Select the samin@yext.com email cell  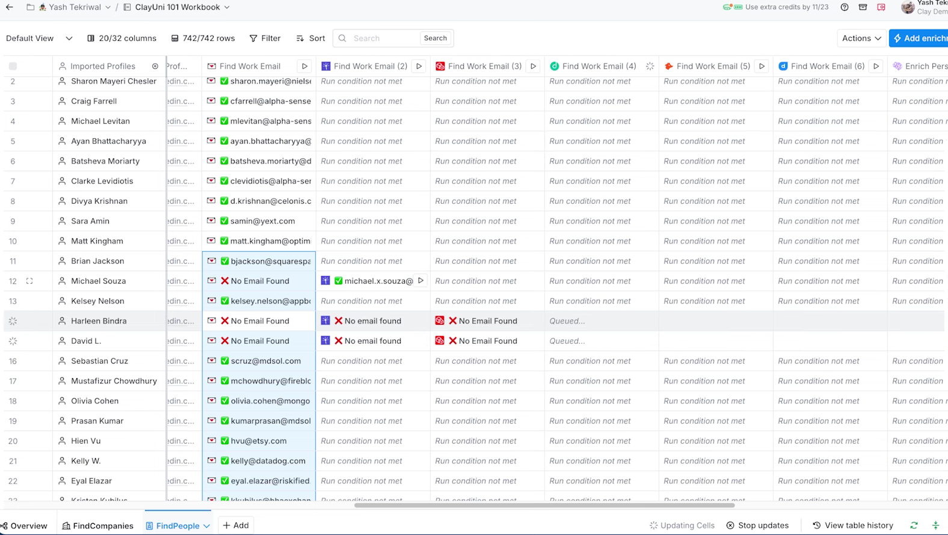259,221
